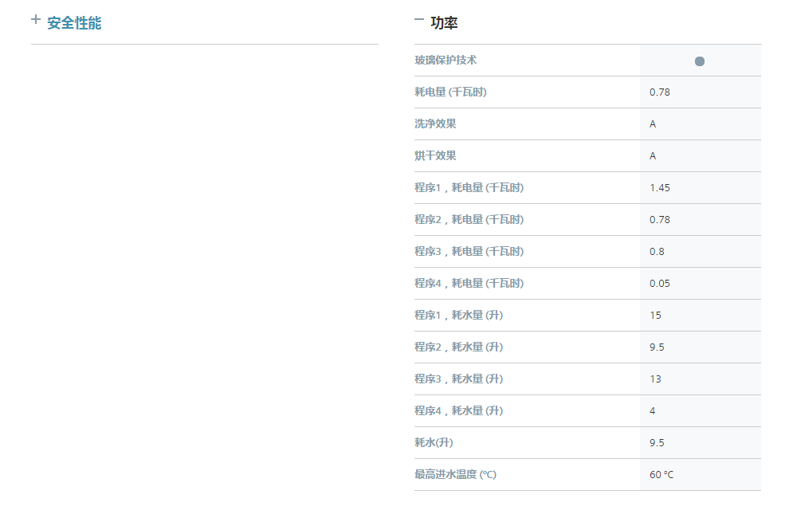Click the 60 °C temperature value

tap(661, 474)
